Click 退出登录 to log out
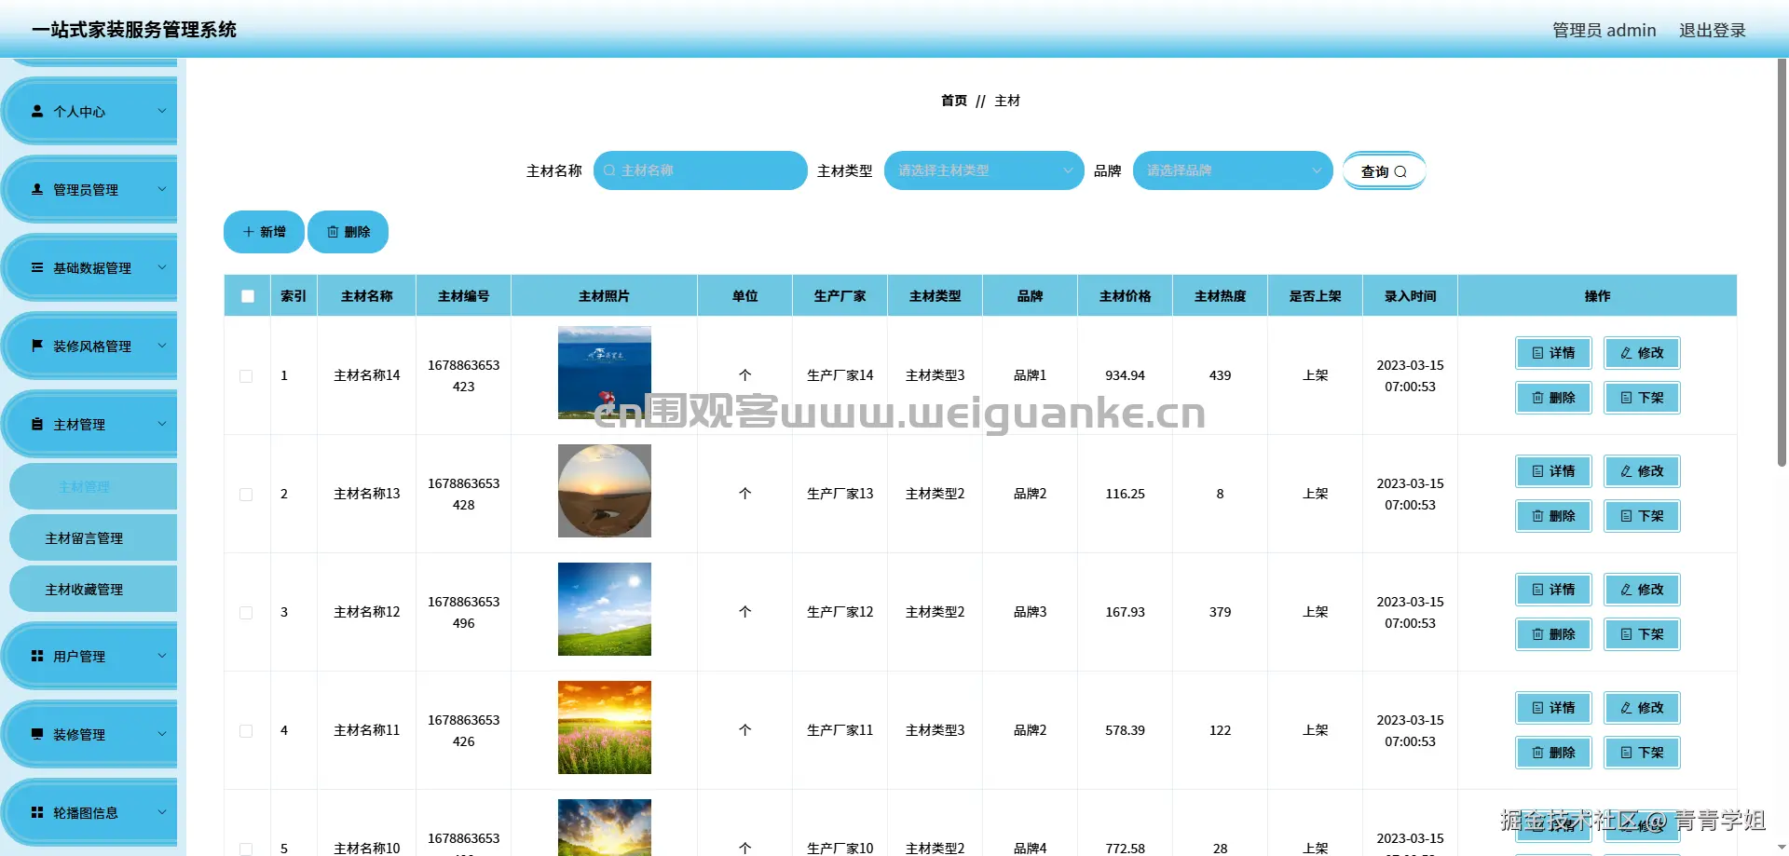 point(1712,29)
